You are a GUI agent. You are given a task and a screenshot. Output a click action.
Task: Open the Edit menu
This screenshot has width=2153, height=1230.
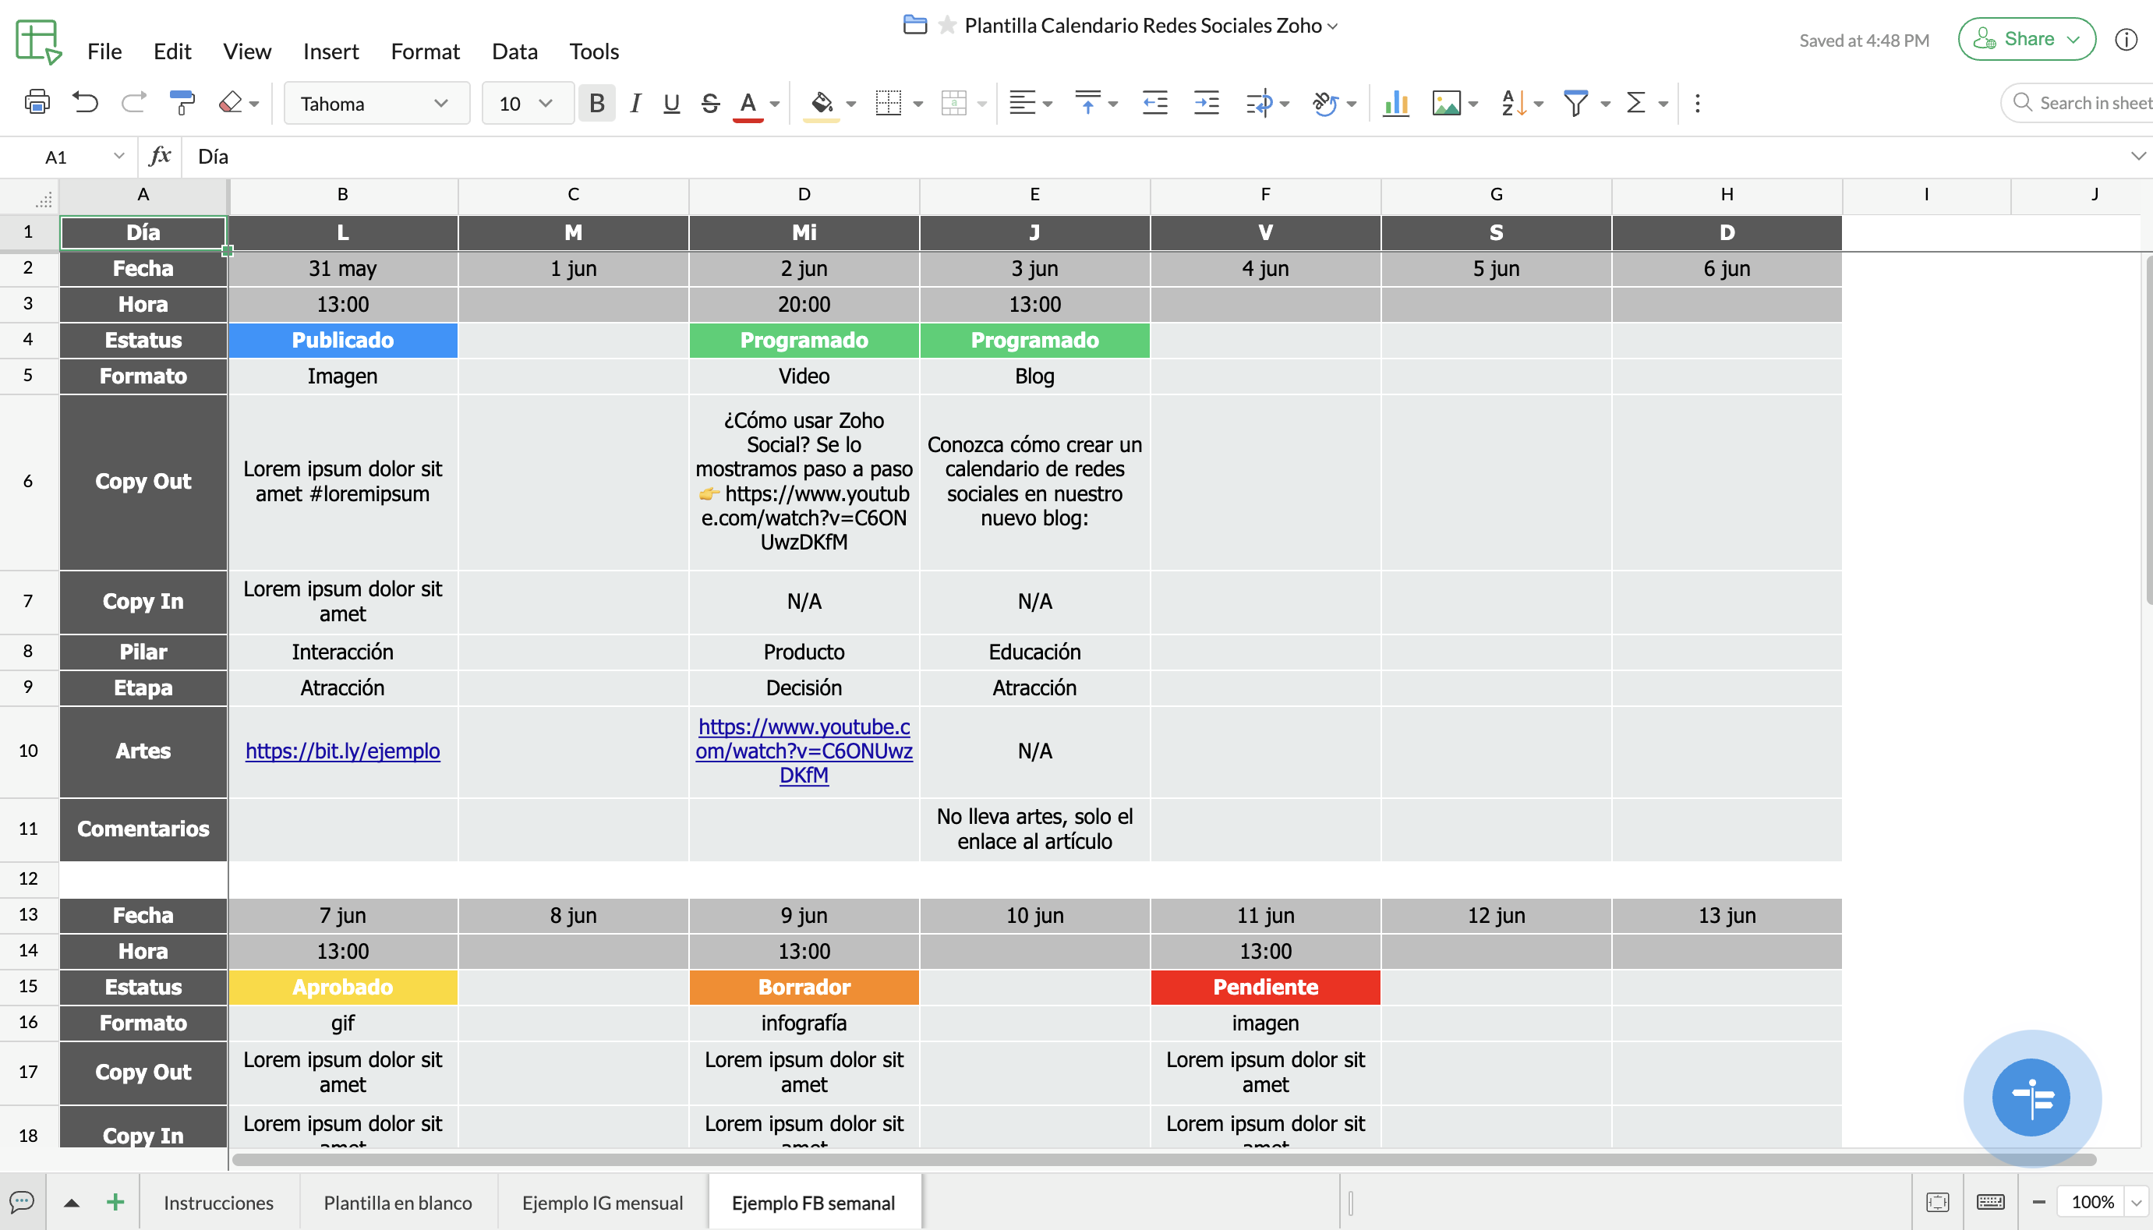point(172,51)
